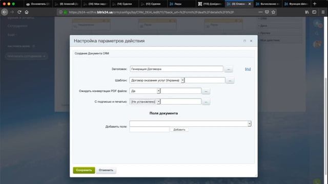
Task: Click the browser forward arrow
Action: point(12,12)
